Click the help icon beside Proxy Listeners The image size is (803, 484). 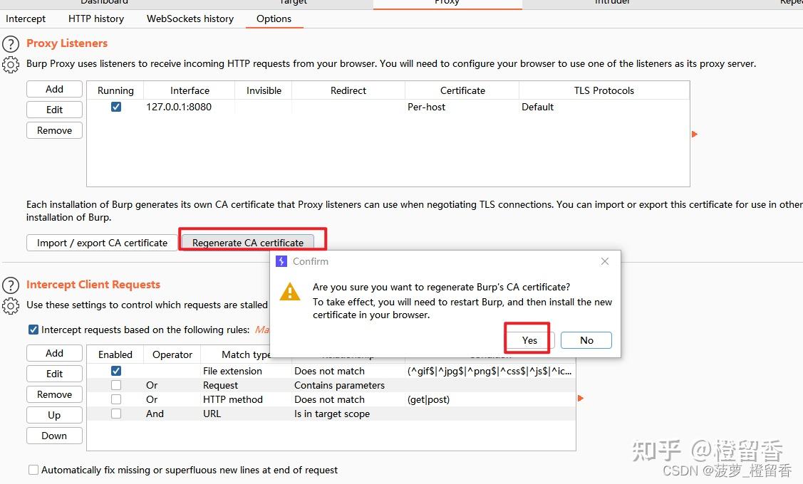tap(11, 43)
